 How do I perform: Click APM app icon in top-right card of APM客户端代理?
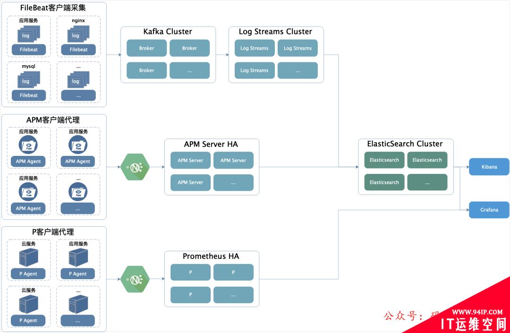[x=78, y=145]
